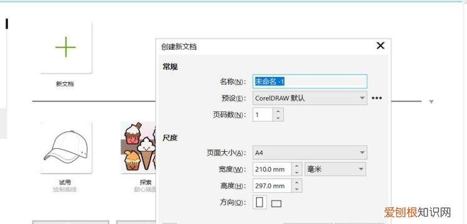Increase height with the up arrow
Image resolution: width=467 pixels, height=224 pixels.
click(296, 183)
